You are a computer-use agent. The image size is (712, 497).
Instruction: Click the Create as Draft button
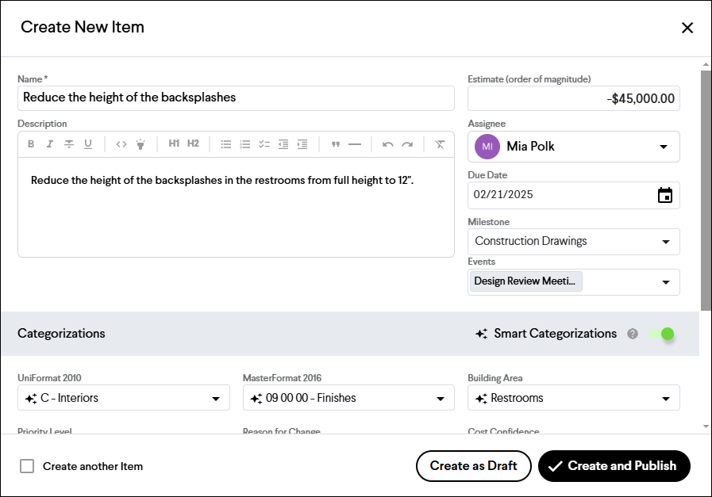pyautogui.click(x=473, y=466)
